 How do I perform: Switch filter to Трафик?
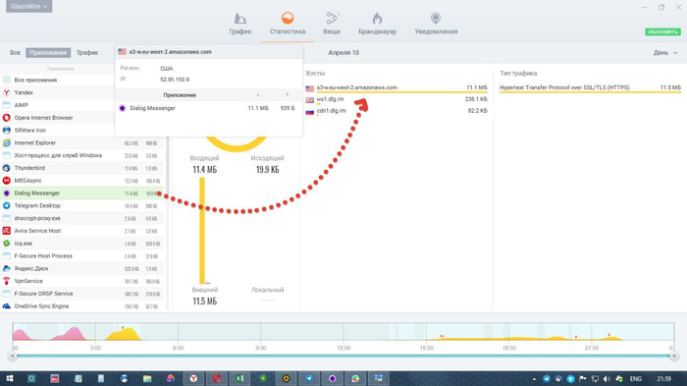(x=87, y=53)
